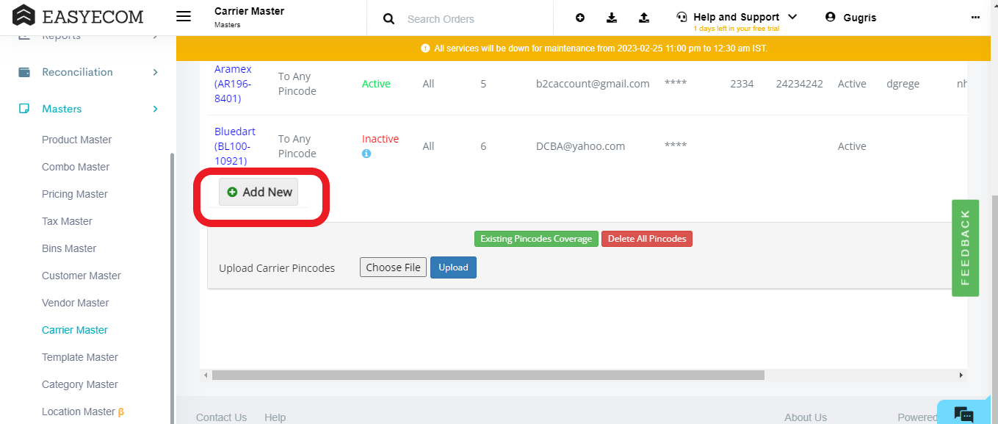This screenshot has width=998, height=424.
Task: Open Customer Master page
Action: [82, 276]
